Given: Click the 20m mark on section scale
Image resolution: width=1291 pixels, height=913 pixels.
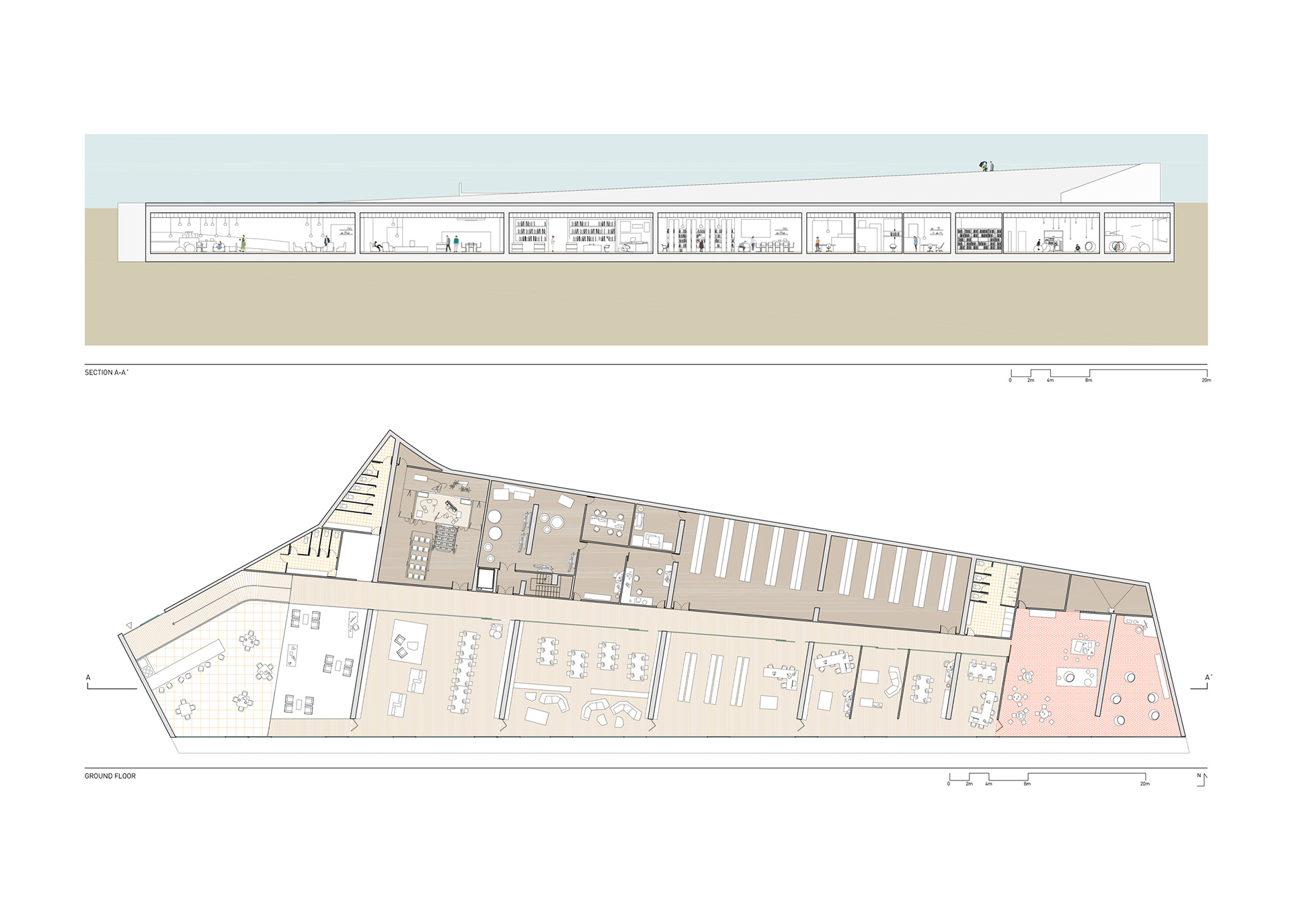Looking at the screenshot, I should tap(1206, 381).
